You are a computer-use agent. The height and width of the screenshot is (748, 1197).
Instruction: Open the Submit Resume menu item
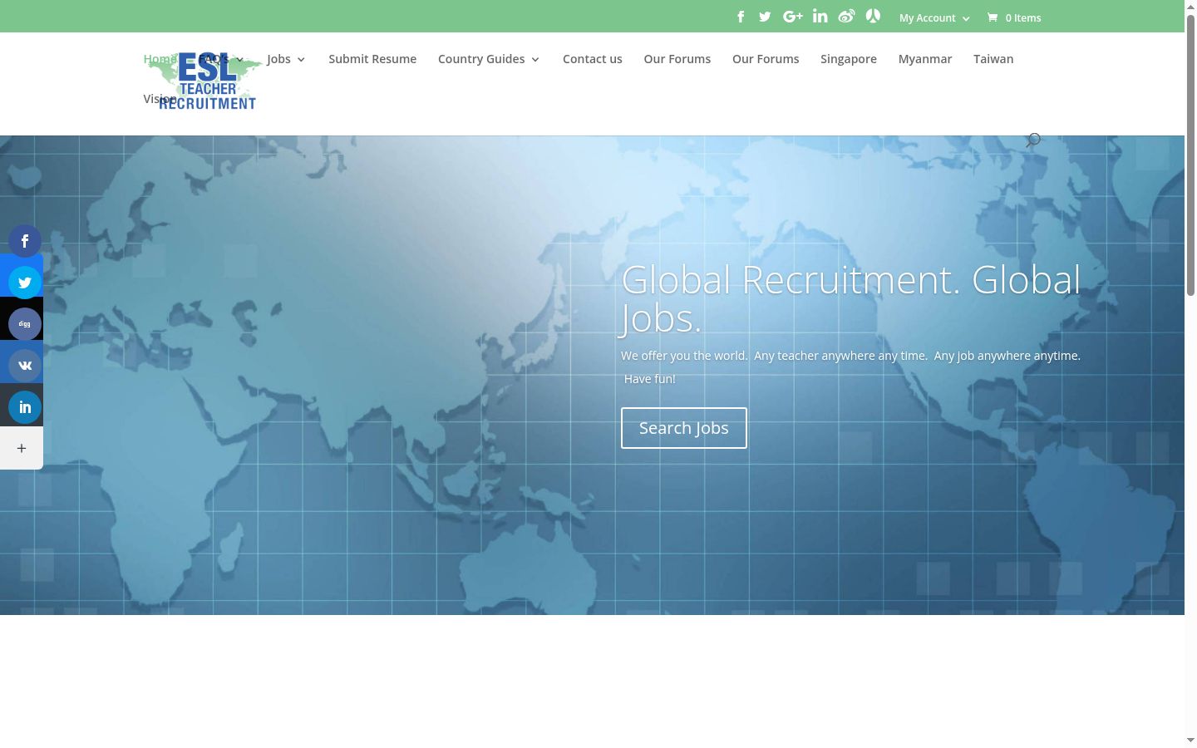click(x=372, y=59)
